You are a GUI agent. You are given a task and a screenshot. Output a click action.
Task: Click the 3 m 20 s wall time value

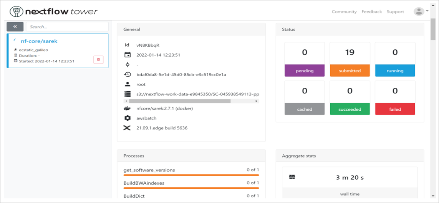click(x=350, y=177)
